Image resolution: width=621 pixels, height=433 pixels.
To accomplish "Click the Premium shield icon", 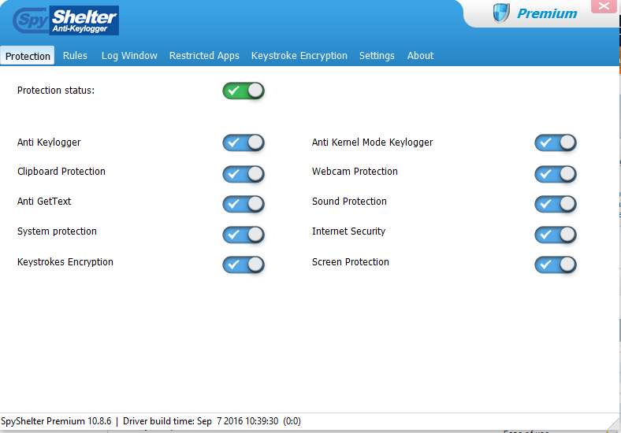I will (x=501, y=13).
